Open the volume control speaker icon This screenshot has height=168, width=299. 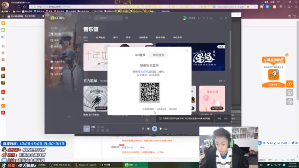click(x=166, y=129)
